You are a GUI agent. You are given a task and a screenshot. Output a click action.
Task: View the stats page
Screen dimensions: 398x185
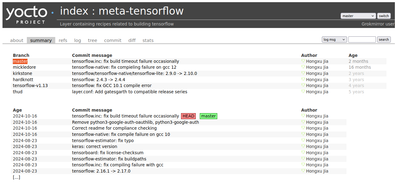(x=148, y=40)
